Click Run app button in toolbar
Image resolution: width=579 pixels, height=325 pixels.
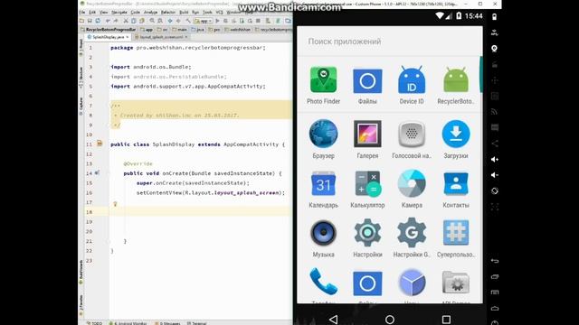click(217, 21)
